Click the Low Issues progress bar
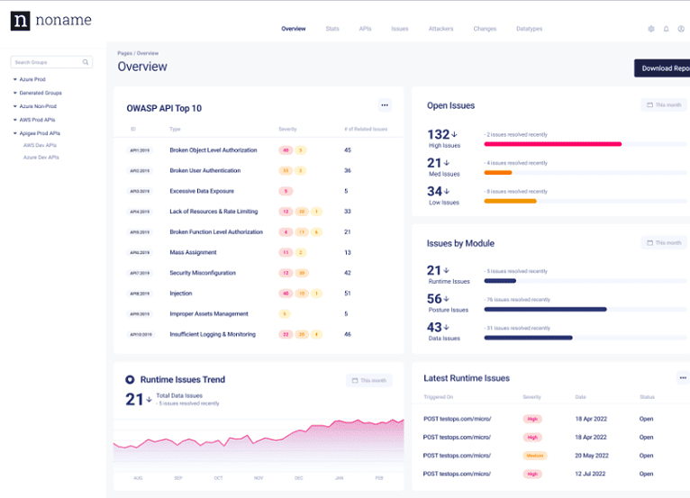 [x=586, y=201]
